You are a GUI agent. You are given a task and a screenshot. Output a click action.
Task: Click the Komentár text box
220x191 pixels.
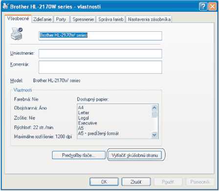100,67
